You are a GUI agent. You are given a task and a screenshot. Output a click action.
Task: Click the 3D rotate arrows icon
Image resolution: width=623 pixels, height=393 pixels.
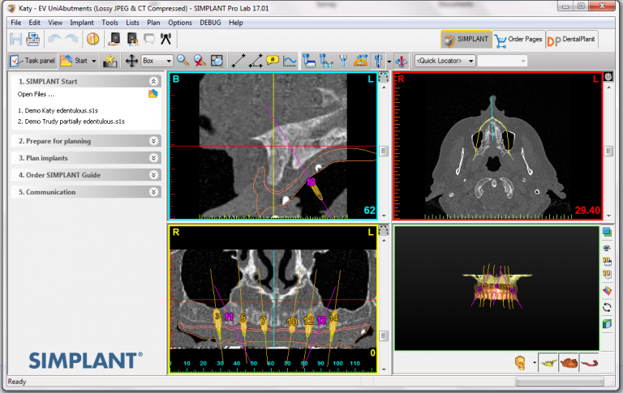607,307
